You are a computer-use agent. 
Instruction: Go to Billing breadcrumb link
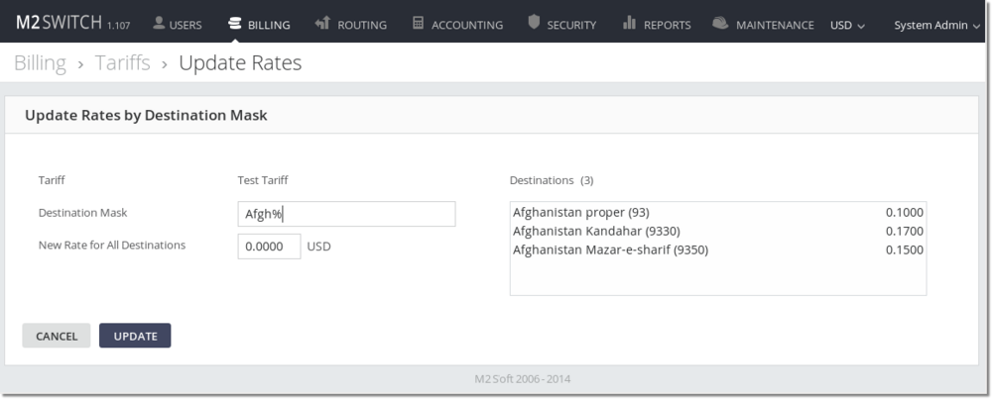[x=40, y=63]
